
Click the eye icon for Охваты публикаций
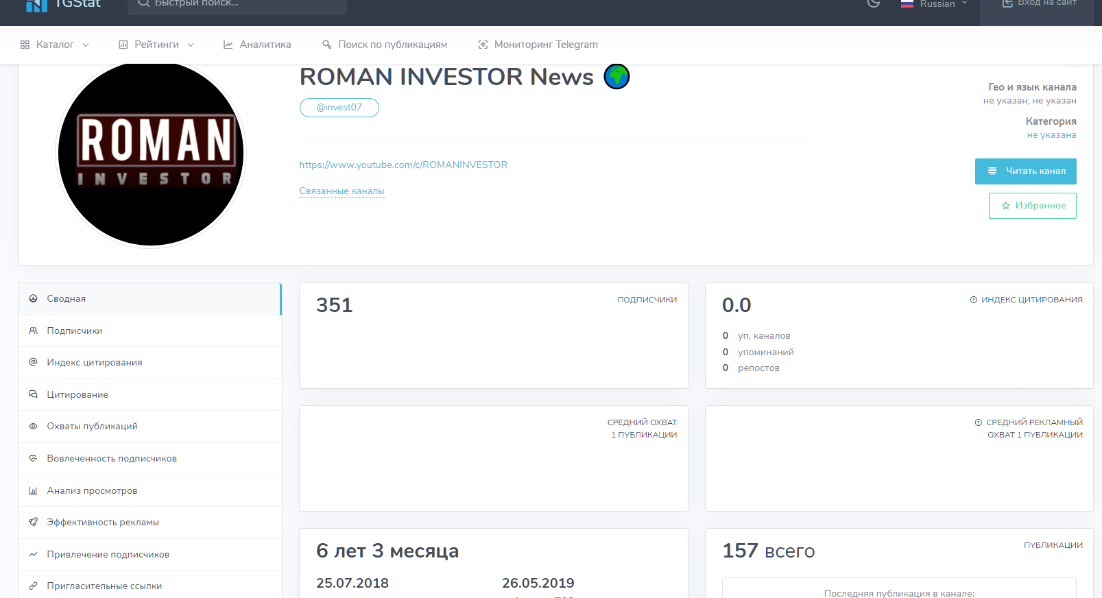(33, 426)
